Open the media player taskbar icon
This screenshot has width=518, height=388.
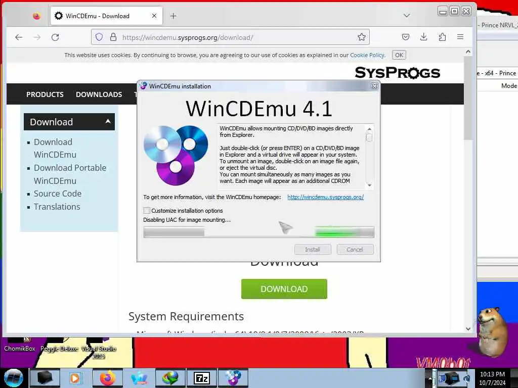tap(75, 378)
